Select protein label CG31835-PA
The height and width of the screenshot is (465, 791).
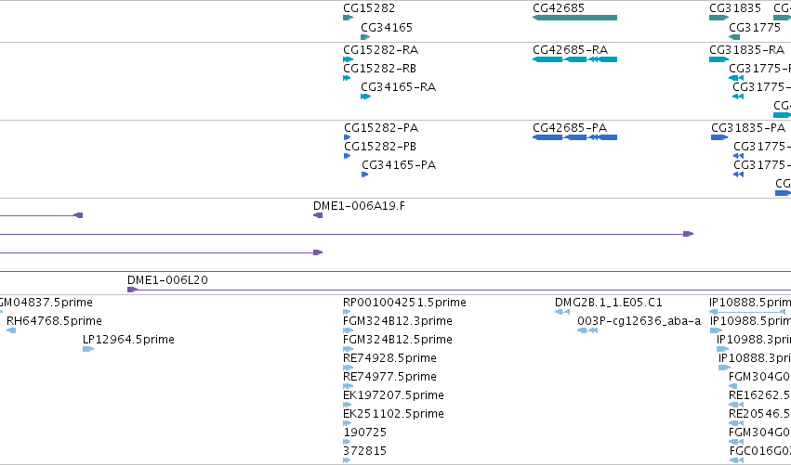click(748, 128)
